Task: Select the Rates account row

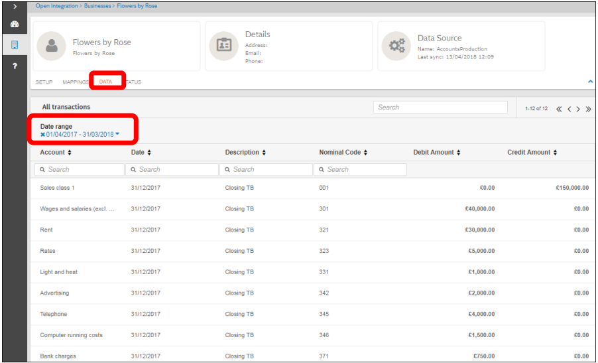Action: (x=313, y=251)
